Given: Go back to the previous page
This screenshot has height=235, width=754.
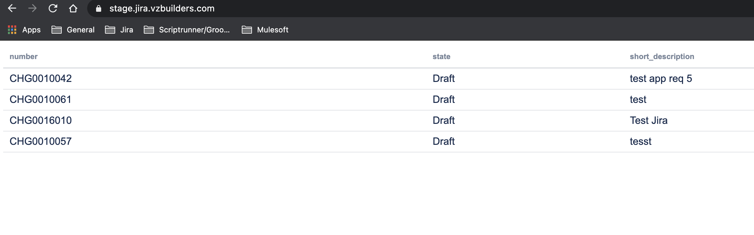Looking at the screenshot, I should [x=12, y=8].
